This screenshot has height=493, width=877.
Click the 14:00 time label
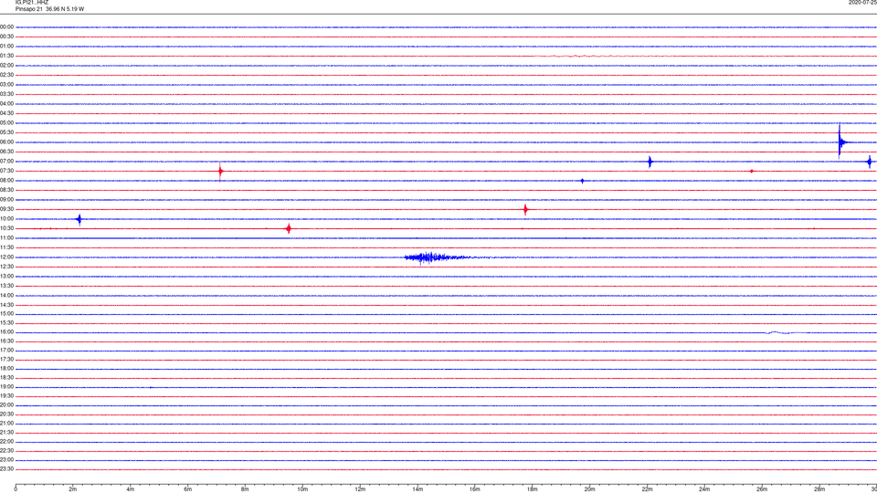pyautogui.click(x=6, y=295)
